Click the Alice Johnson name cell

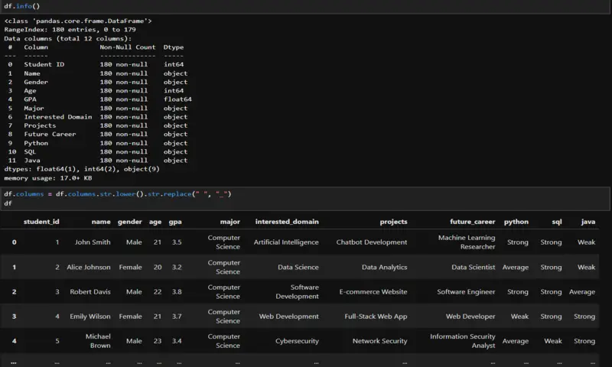pyautogui.click(x=89, y=267)
